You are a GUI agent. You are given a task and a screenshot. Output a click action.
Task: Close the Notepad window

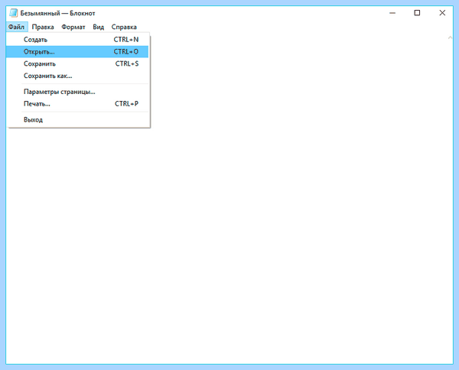pos(442,13)
